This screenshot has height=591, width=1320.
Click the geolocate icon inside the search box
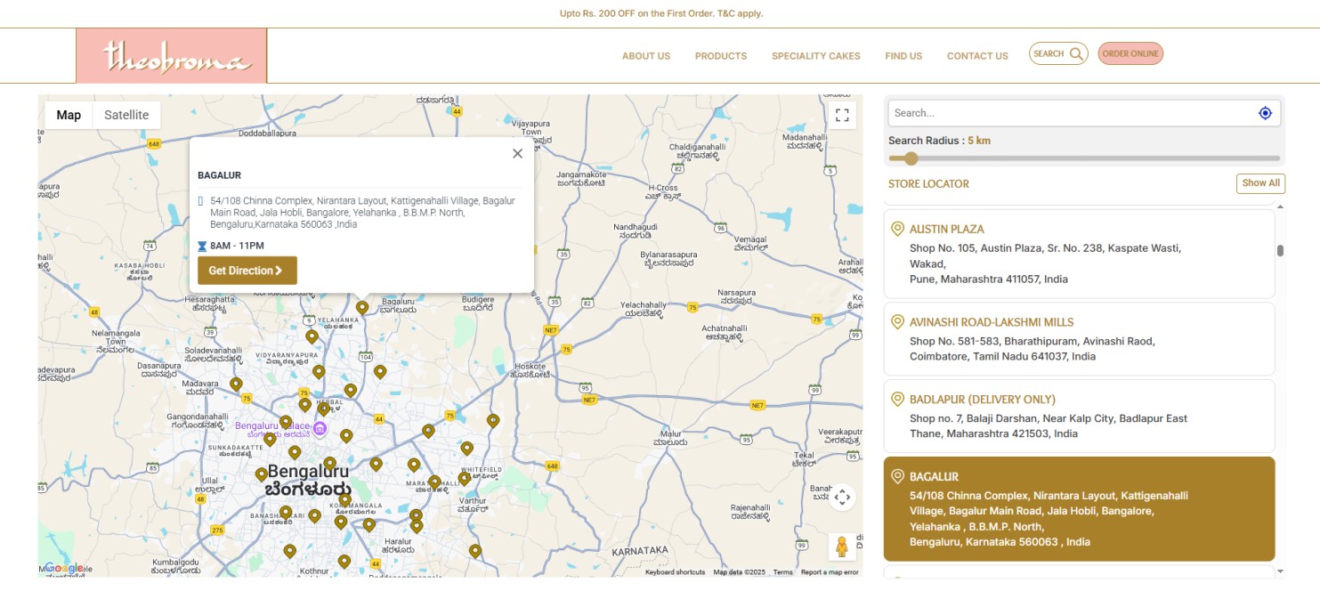(x=1265, y=112)
